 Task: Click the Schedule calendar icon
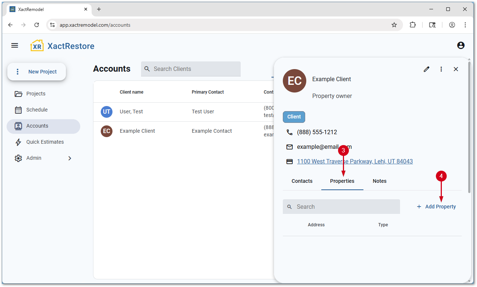click(x=18, y=110)
